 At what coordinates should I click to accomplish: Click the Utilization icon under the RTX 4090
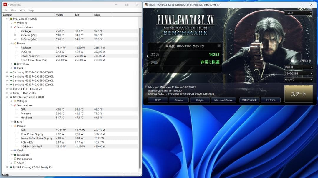[x=14, y=154]
